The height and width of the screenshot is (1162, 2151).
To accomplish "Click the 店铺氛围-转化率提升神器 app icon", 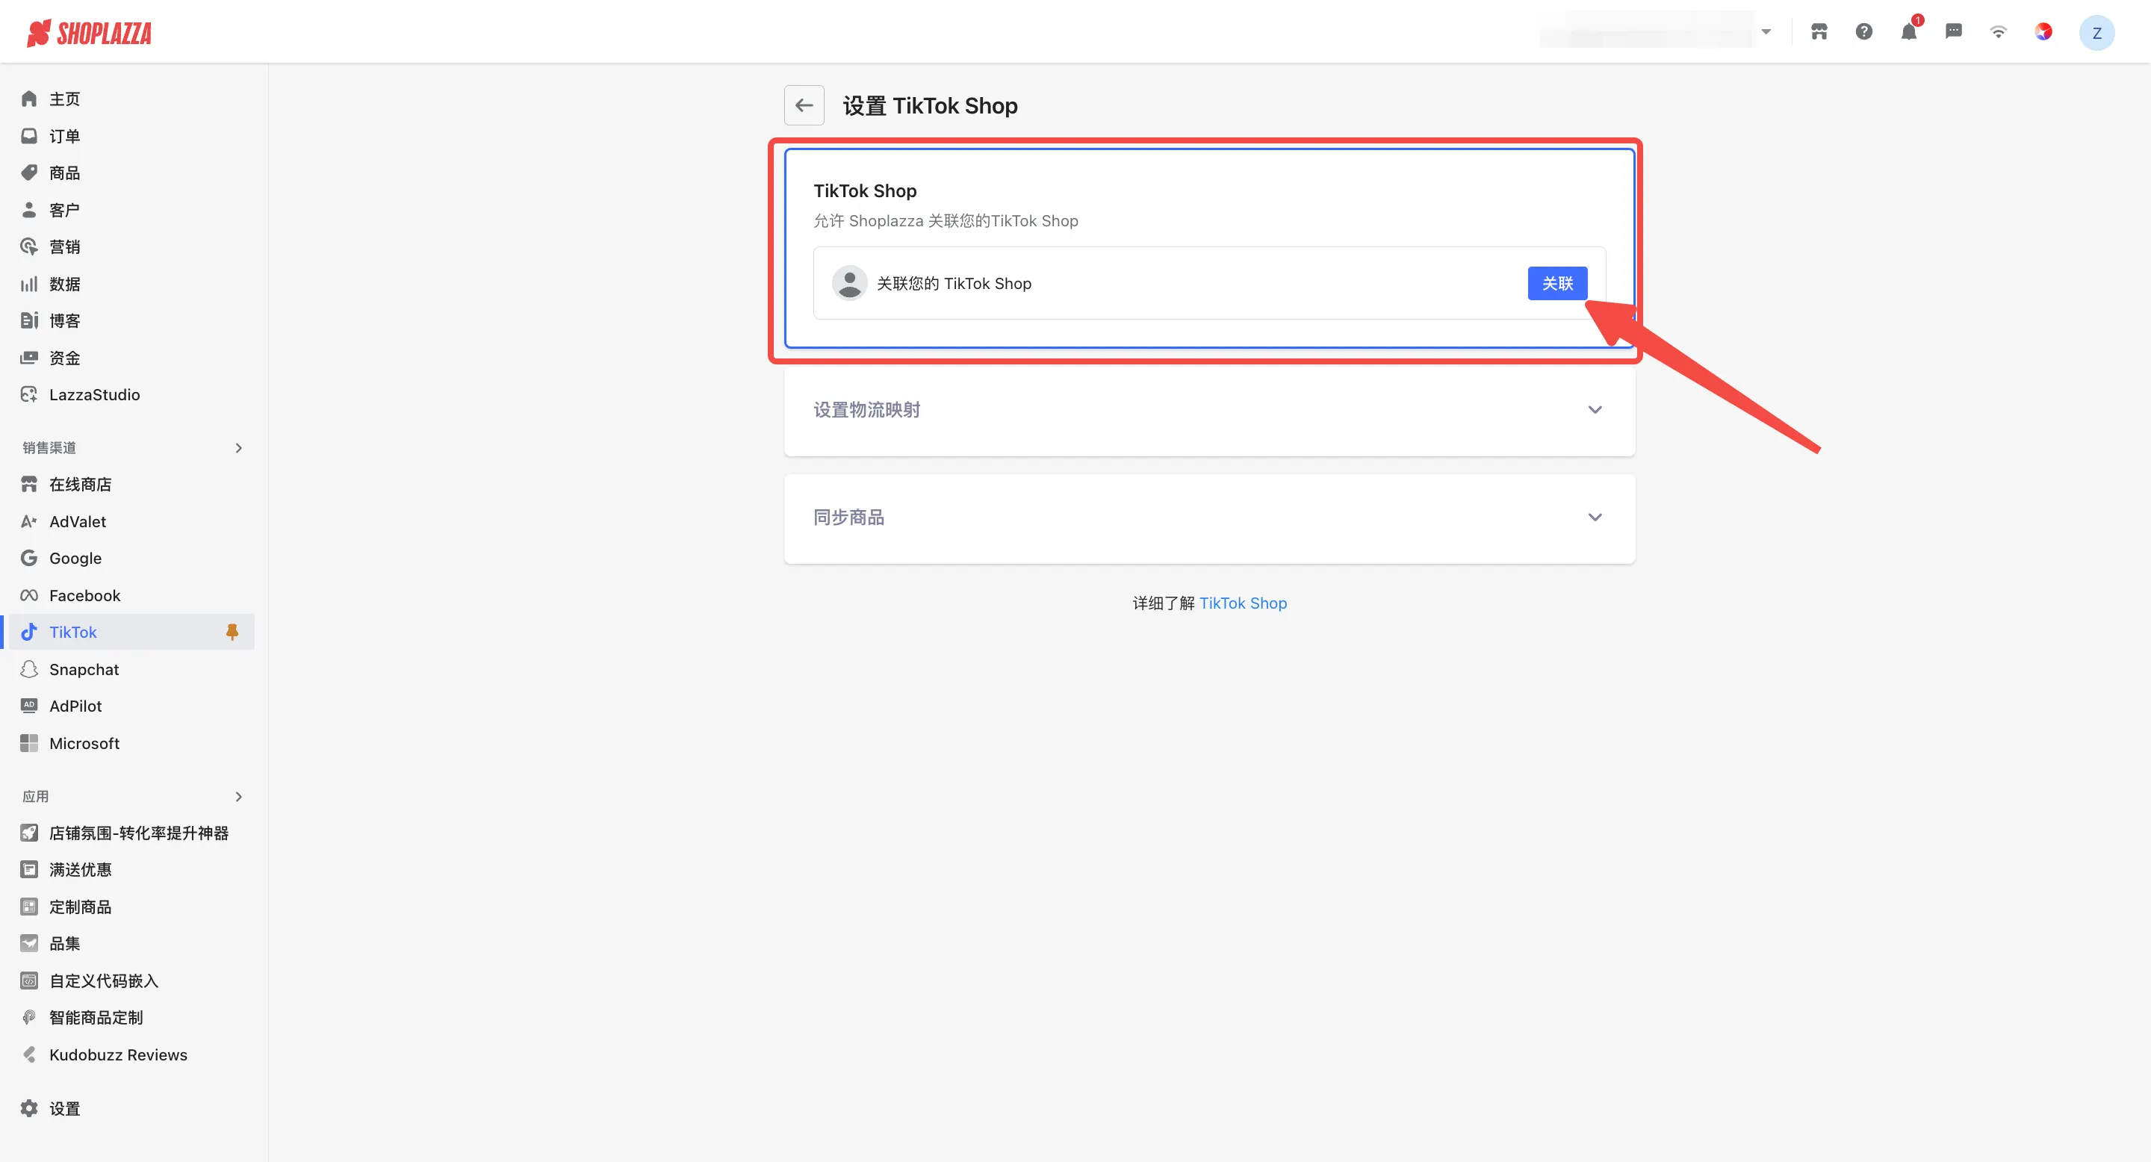I will click(29, 833).
